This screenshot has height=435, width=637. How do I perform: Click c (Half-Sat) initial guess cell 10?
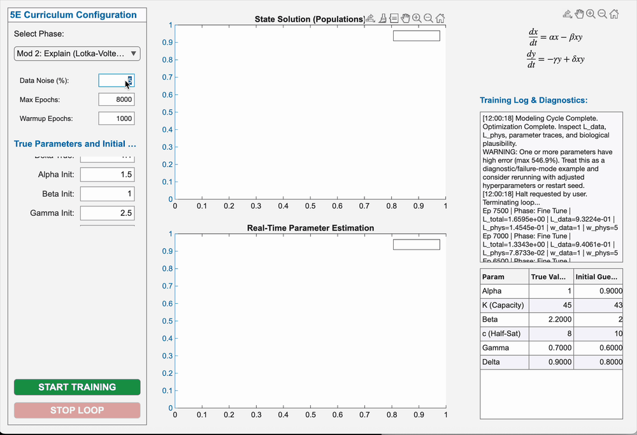point(598,334)
